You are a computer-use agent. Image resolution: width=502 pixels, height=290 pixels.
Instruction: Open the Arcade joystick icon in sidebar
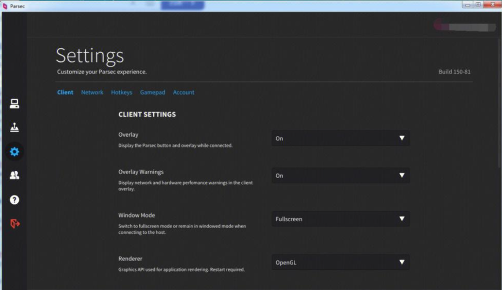point(14,127)
